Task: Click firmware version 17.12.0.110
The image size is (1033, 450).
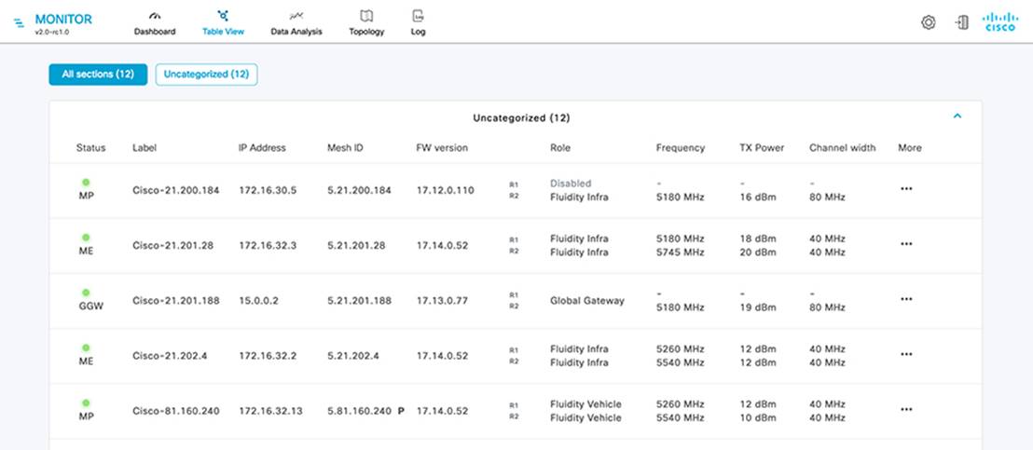Action: click(x=446, y=190)
